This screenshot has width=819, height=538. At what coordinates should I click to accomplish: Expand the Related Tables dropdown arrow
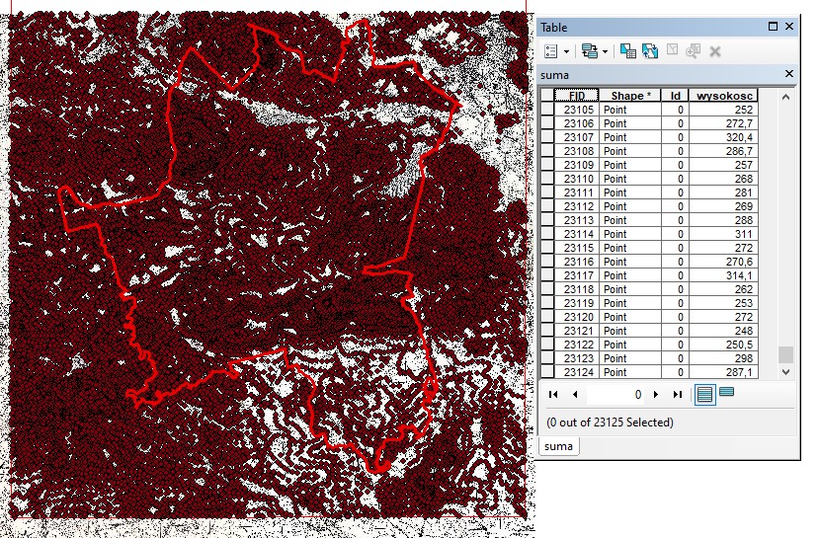click(605, 50)
